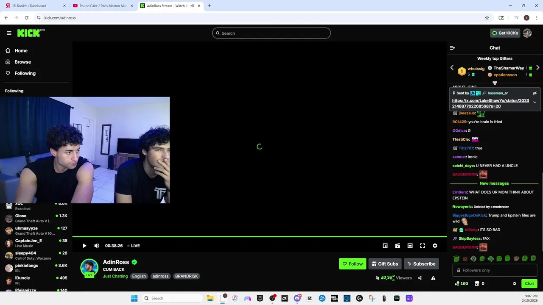543x305 pixels.
Task: Open the user profile avatar menu
Action: [527, 33]
